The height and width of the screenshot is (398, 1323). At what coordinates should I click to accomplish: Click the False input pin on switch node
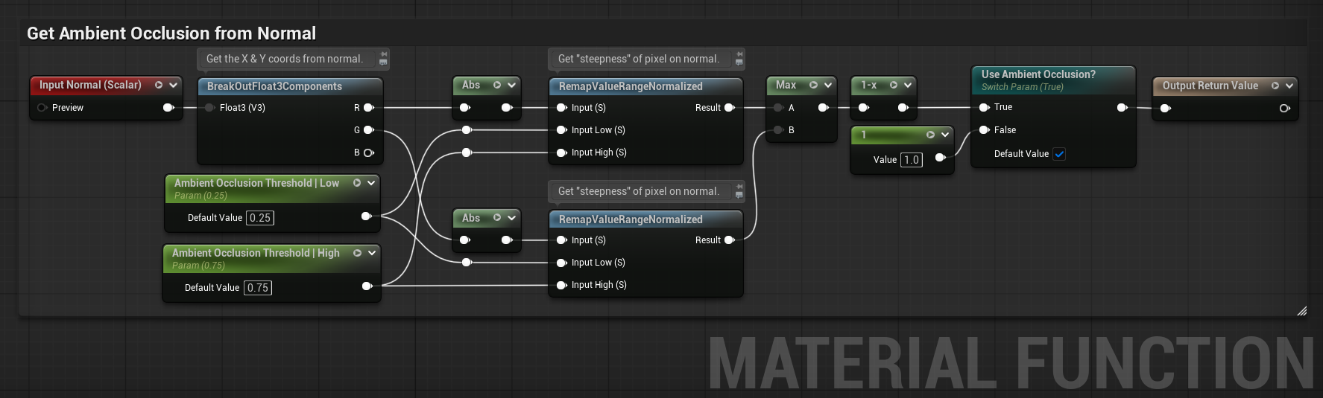tap(985, 130)
